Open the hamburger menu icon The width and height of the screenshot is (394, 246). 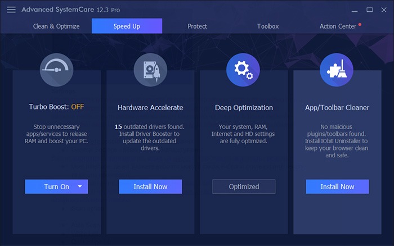pyautogui.click(x=11, y=10)
